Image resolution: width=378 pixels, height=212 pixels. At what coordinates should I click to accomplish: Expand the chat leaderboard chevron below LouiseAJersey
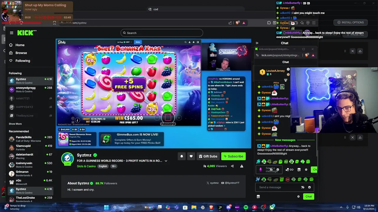coord(286,80)
